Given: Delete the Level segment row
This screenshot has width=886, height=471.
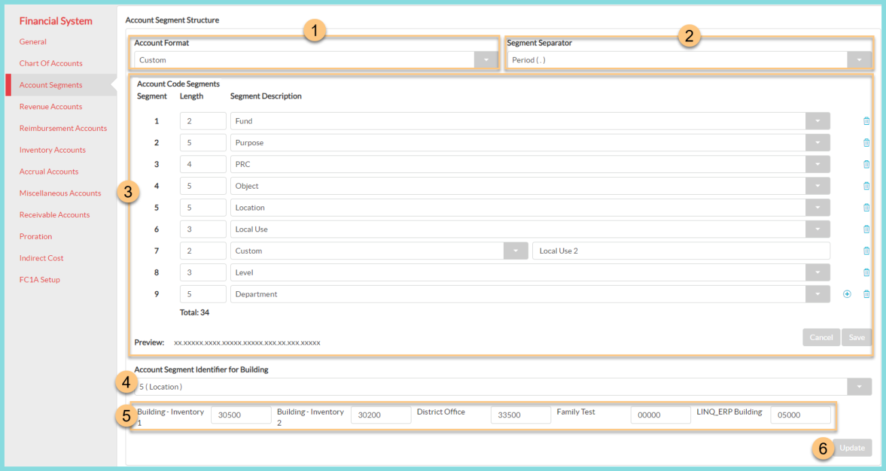Looking at the screenshot, I should [x=866, y=272].
